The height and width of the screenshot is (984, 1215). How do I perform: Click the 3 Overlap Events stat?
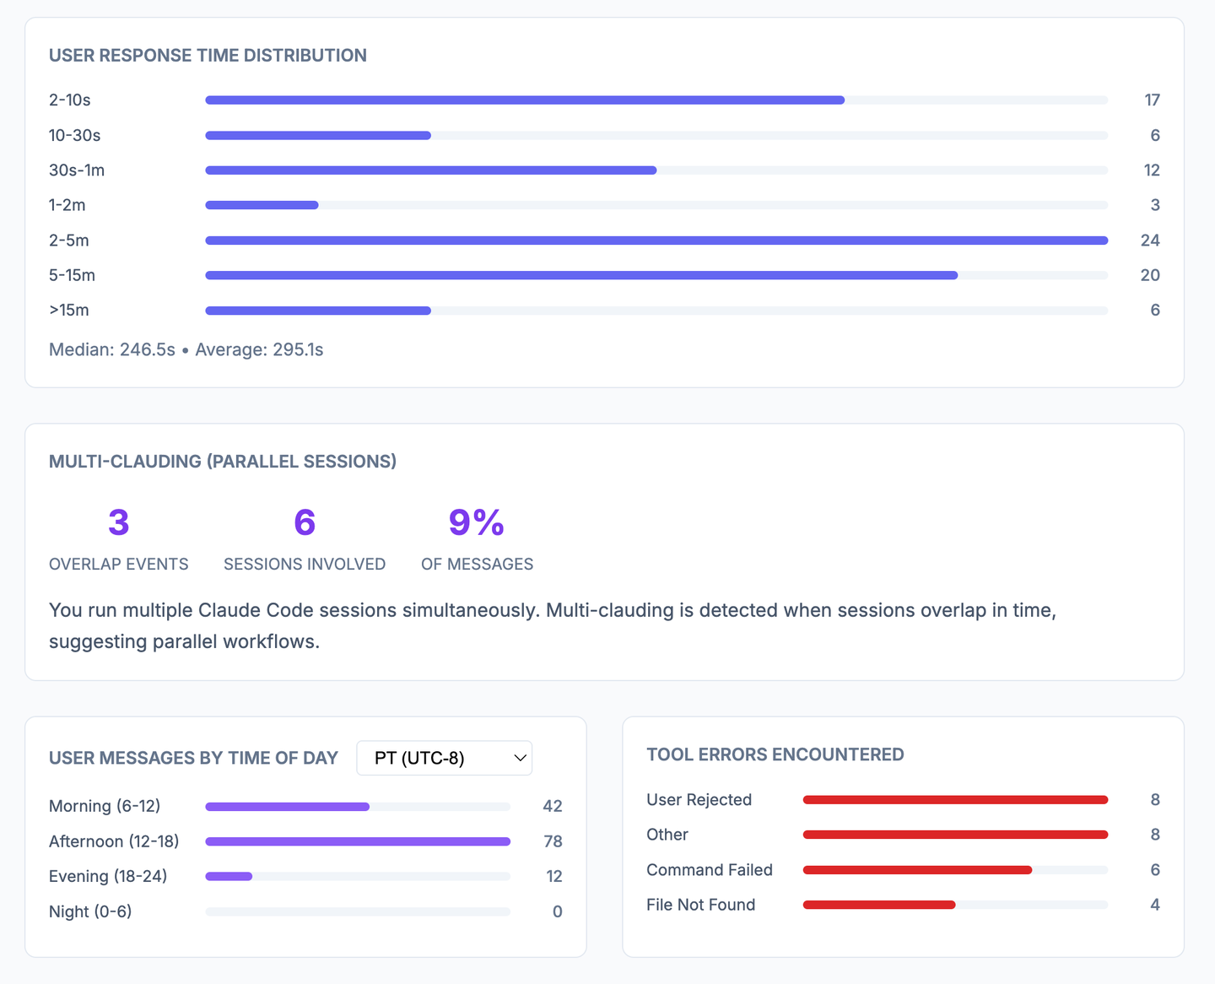pyautogui.click(x=119, y=538)
